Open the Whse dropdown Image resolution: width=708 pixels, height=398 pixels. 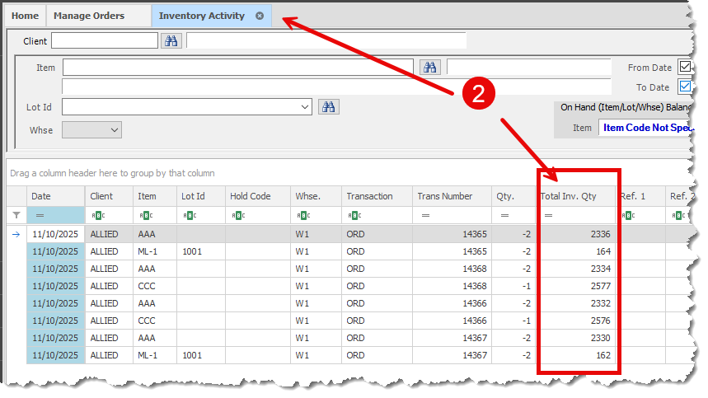pyautogui.click(x=114, y=129)
